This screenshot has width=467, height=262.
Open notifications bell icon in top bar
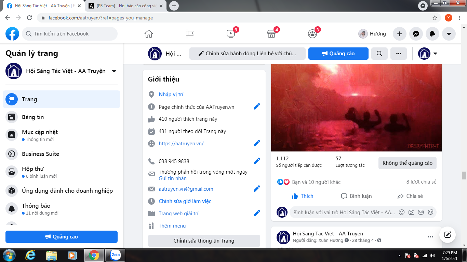tap(432, 34)
